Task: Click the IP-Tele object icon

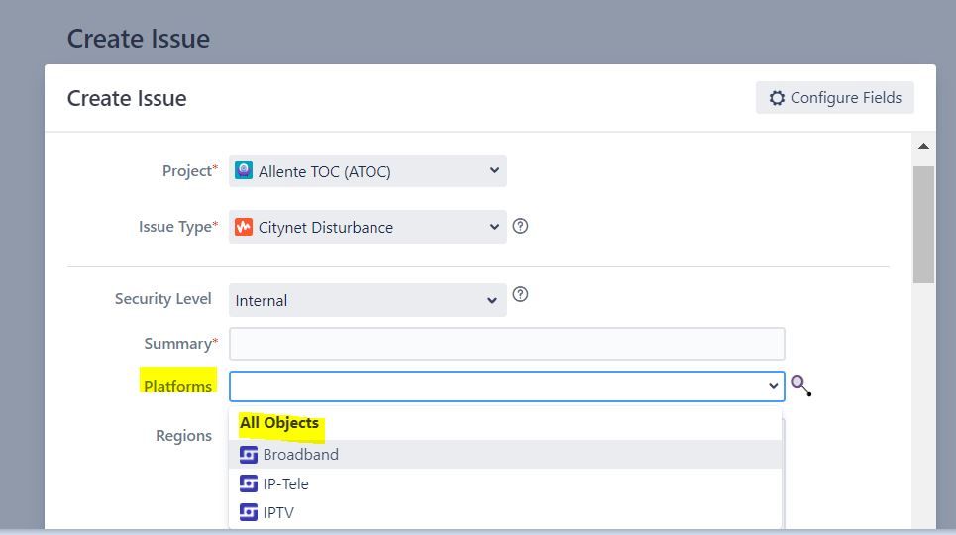Action: 248,483
